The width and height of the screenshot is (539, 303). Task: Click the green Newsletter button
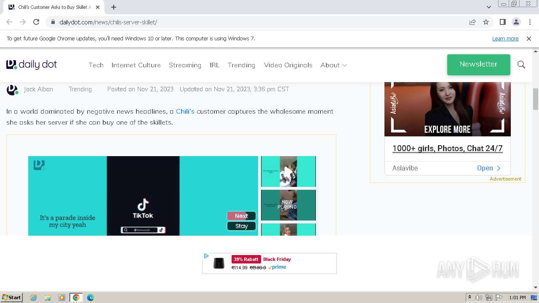pyautogui.click(x=479, y=64)
